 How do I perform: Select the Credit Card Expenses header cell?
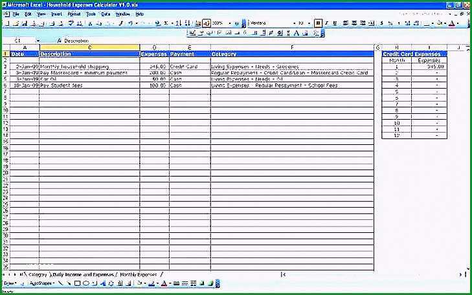click(414, 54)
